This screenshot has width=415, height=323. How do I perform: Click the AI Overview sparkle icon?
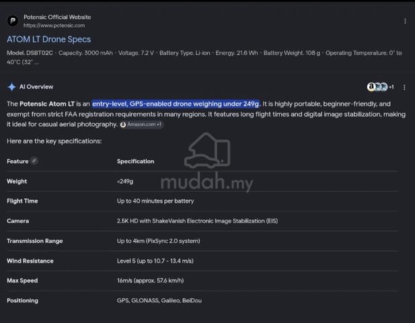pos(11,87)
